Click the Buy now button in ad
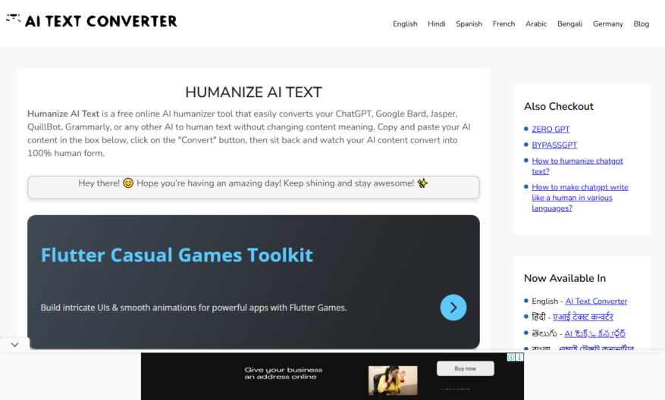The image size is (665, 400). tap(466, 369)
